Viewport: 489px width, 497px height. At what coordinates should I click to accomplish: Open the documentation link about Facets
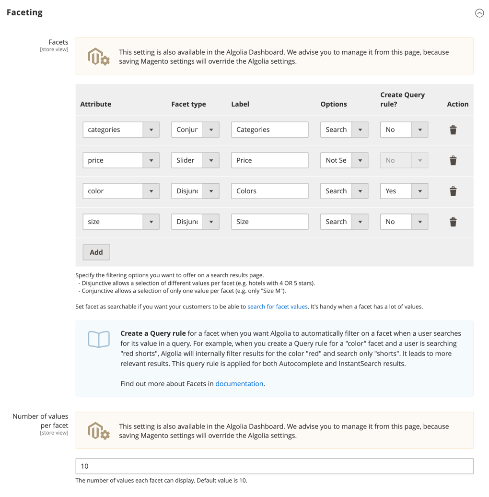pos(239,383)
